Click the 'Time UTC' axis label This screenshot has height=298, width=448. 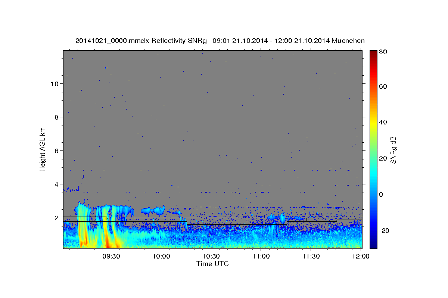point(212,264)
